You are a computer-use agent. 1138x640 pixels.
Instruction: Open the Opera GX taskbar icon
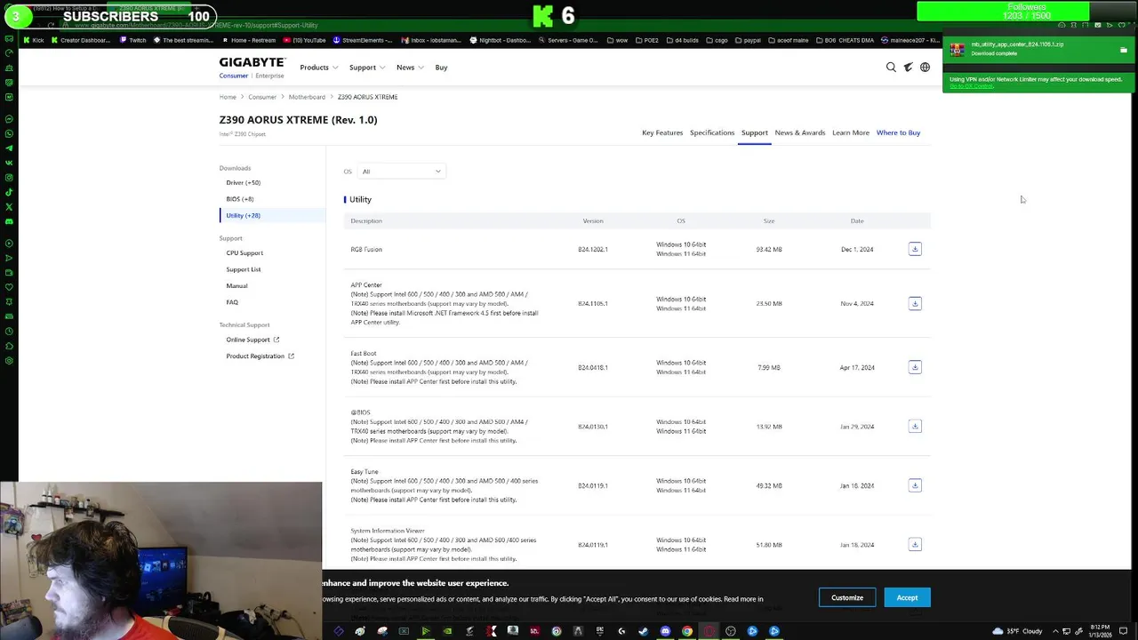point(709,631)
